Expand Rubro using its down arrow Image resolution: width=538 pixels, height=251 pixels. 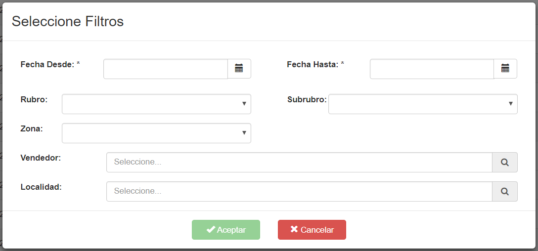point(244,104)
